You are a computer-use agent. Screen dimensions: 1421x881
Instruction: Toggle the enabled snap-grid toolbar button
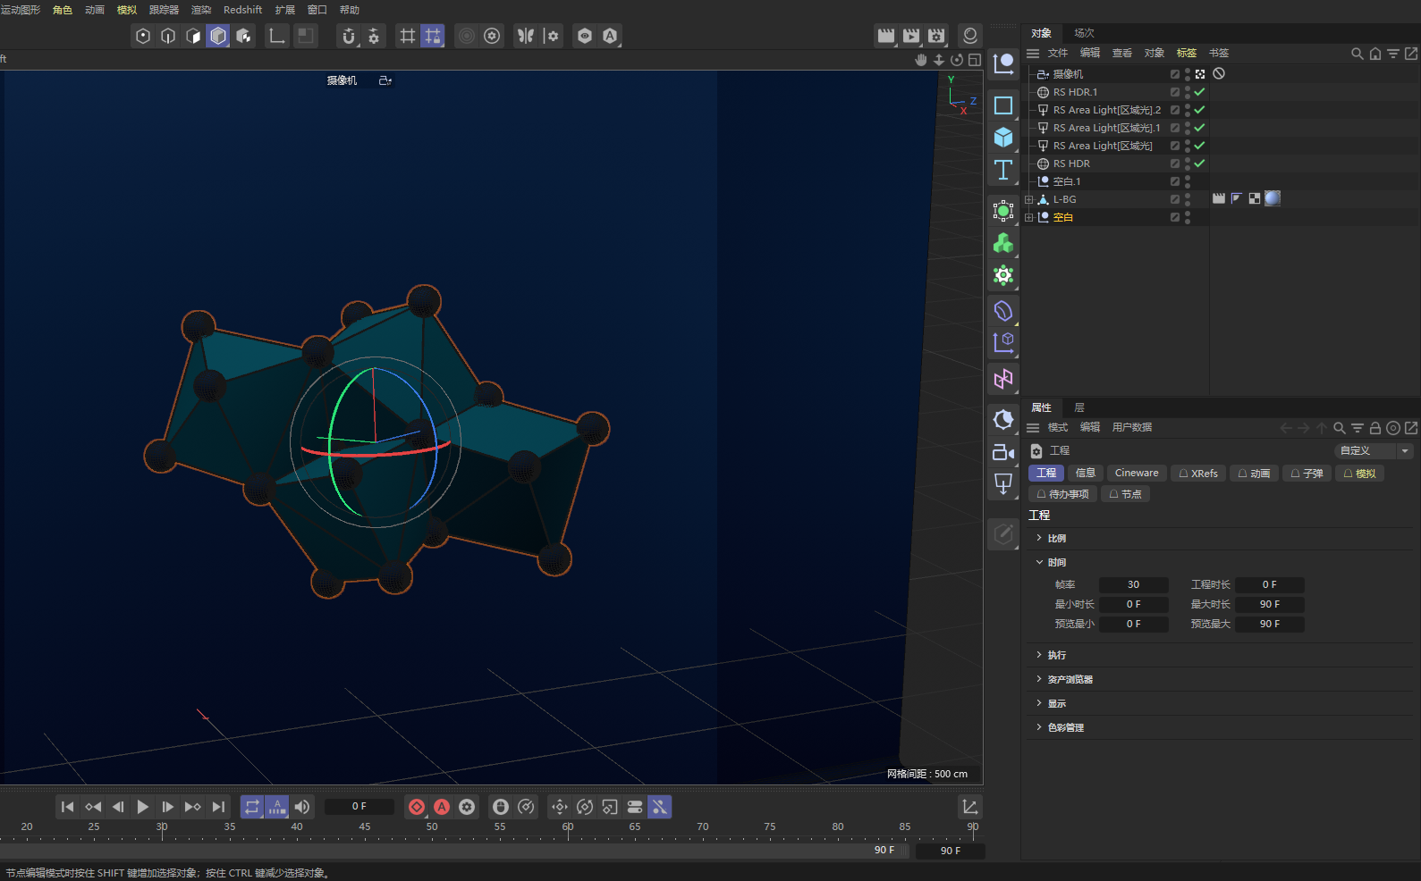coord(433,36)
